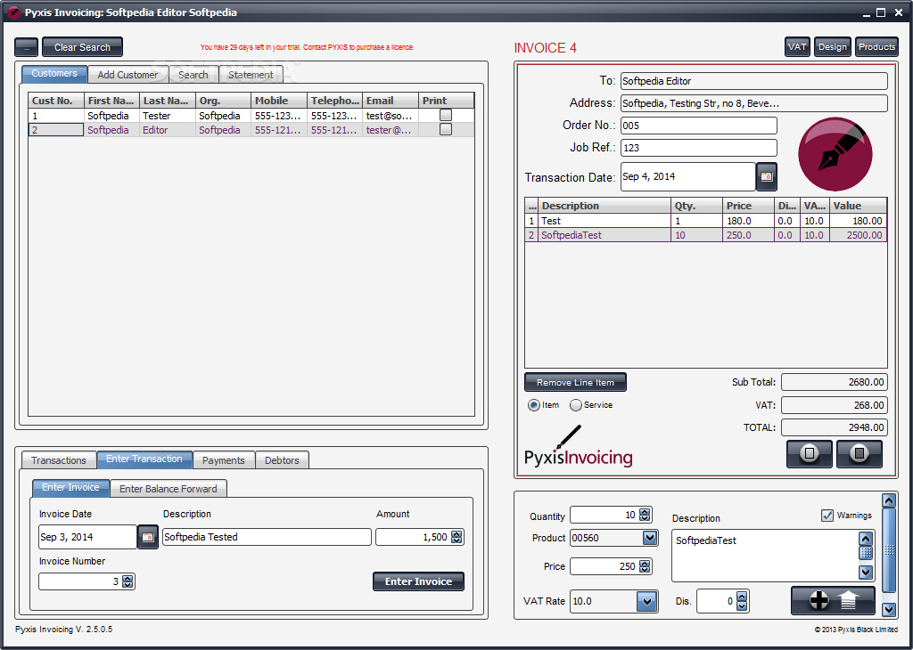Image resolution: width=913 pixels, height=650 pixels.
Task: Open the Search tab
Action: click(193, 75)
